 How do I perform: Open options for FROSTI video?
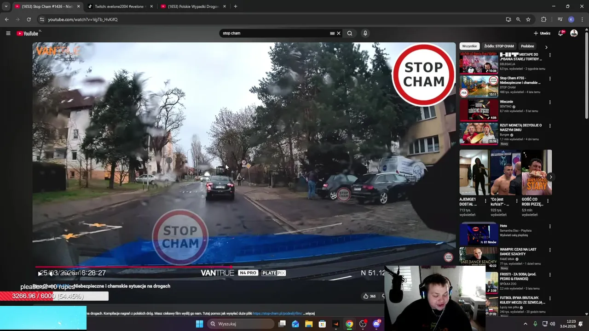tap(550, 274)
